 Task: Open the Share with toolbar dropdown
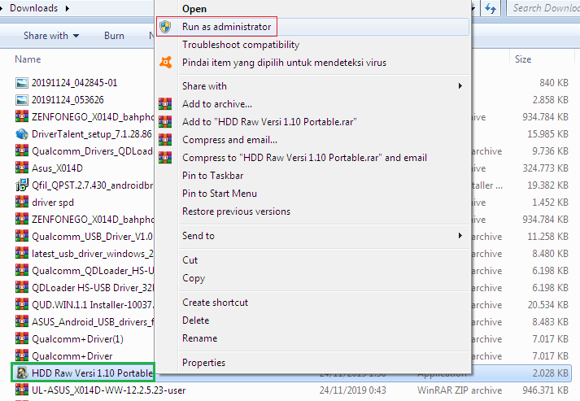(x=51, y=36)
